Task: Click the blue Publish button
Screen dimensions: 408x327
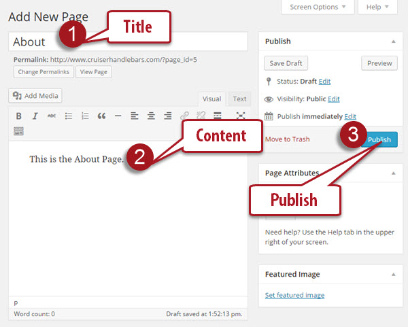Action: coord(380,139)
